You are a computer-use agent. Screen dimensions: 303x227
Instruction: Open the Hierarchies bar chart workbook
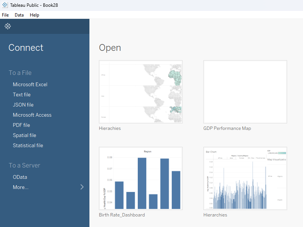coord(245,178)
